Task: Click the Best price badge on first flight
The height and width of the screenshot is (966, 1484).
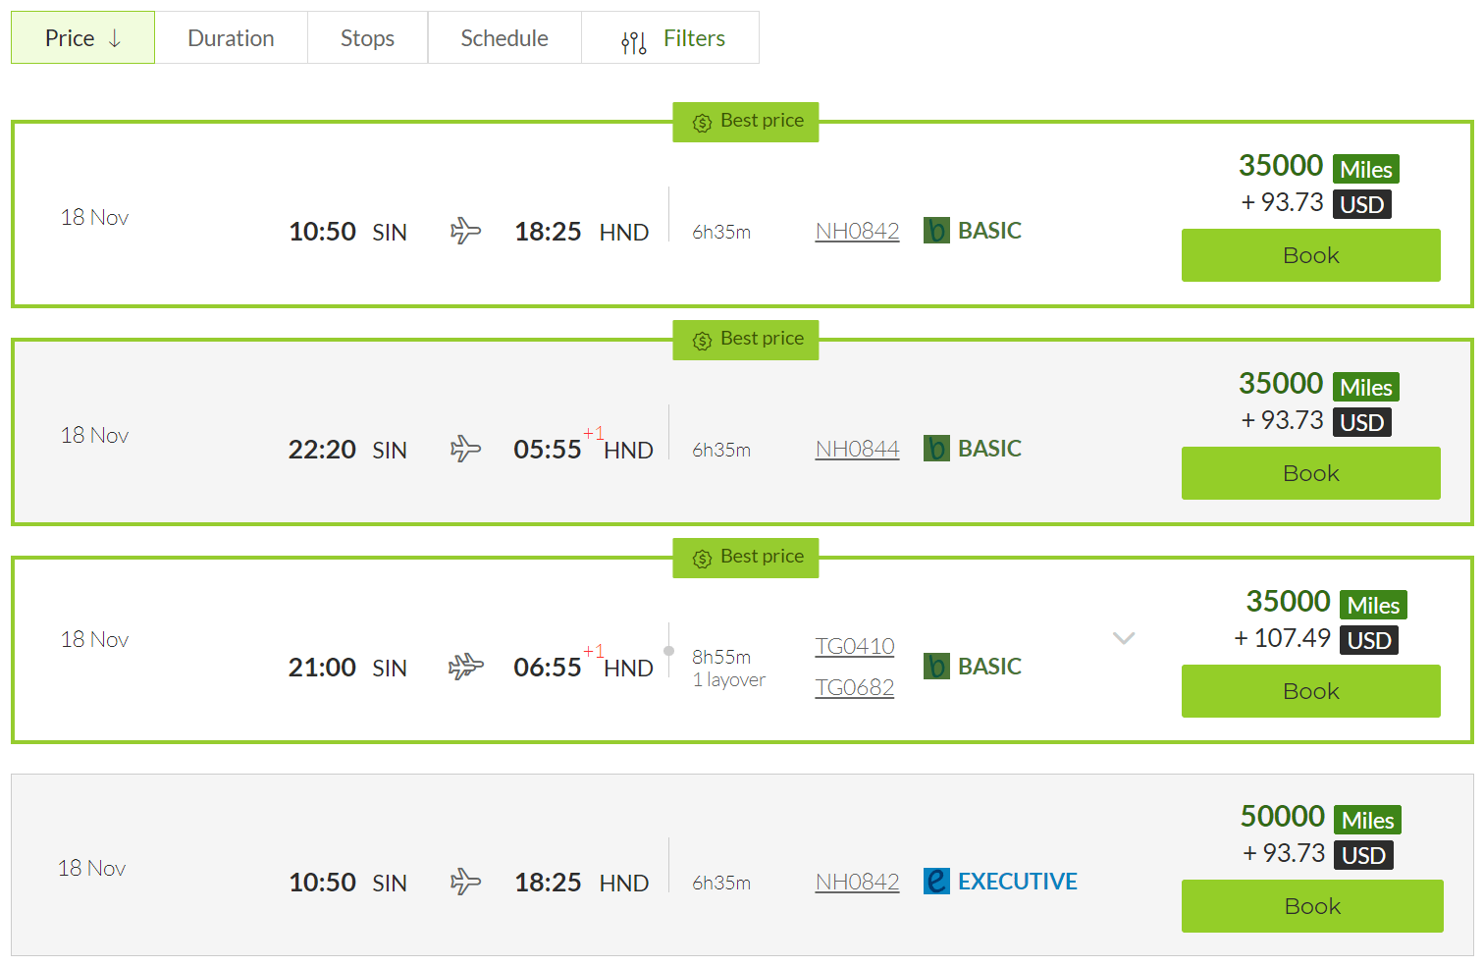Action: [746, 121]
